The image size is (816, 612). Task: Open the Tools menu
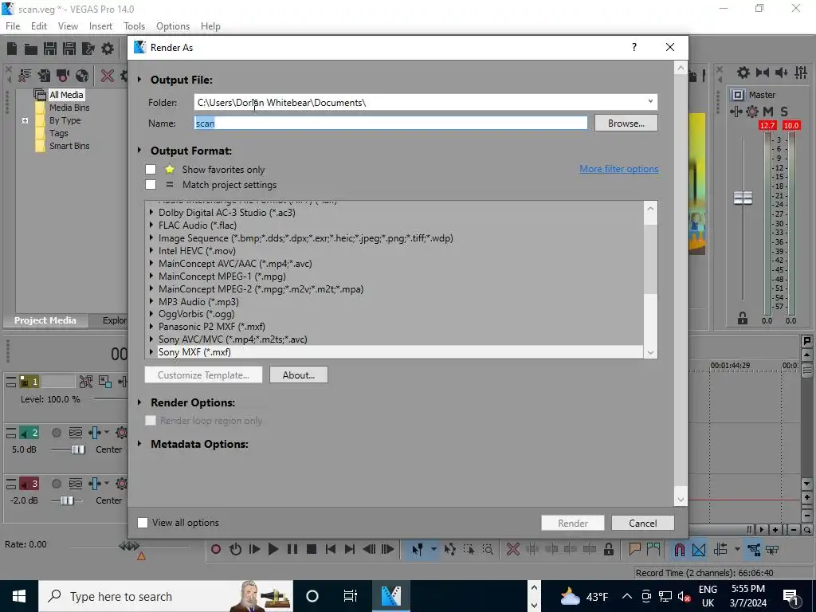(x=134, y=26)
